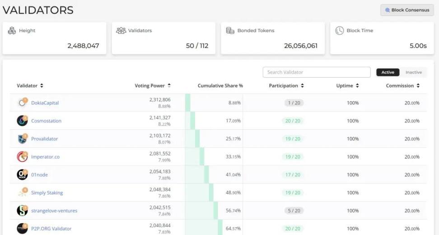Click DokiaCapital's 1 / 20 participation badge
This screenshot has width=439, height=235.
click(294, 103)
